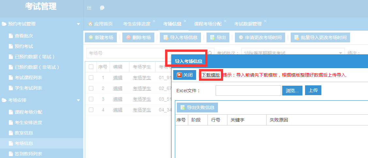Collapse sidebar using the menu toggle icon

[x=89, y=8]
